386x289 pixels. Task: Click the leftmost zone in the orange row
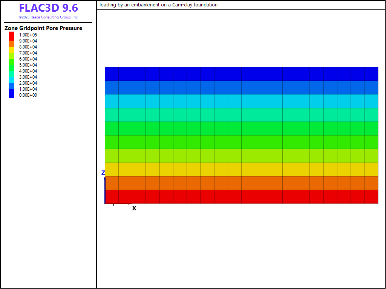(x=112, y=183)
